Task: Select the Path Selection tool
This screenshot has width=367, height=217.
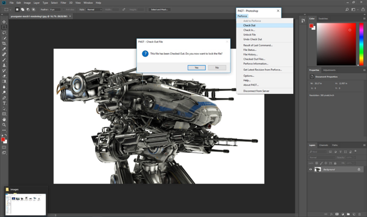Action: [4, 108]
